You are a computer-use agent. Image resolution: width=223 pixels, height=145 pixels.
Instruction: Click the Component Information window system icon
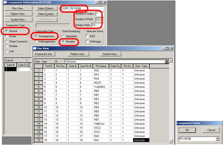point(5,2)
